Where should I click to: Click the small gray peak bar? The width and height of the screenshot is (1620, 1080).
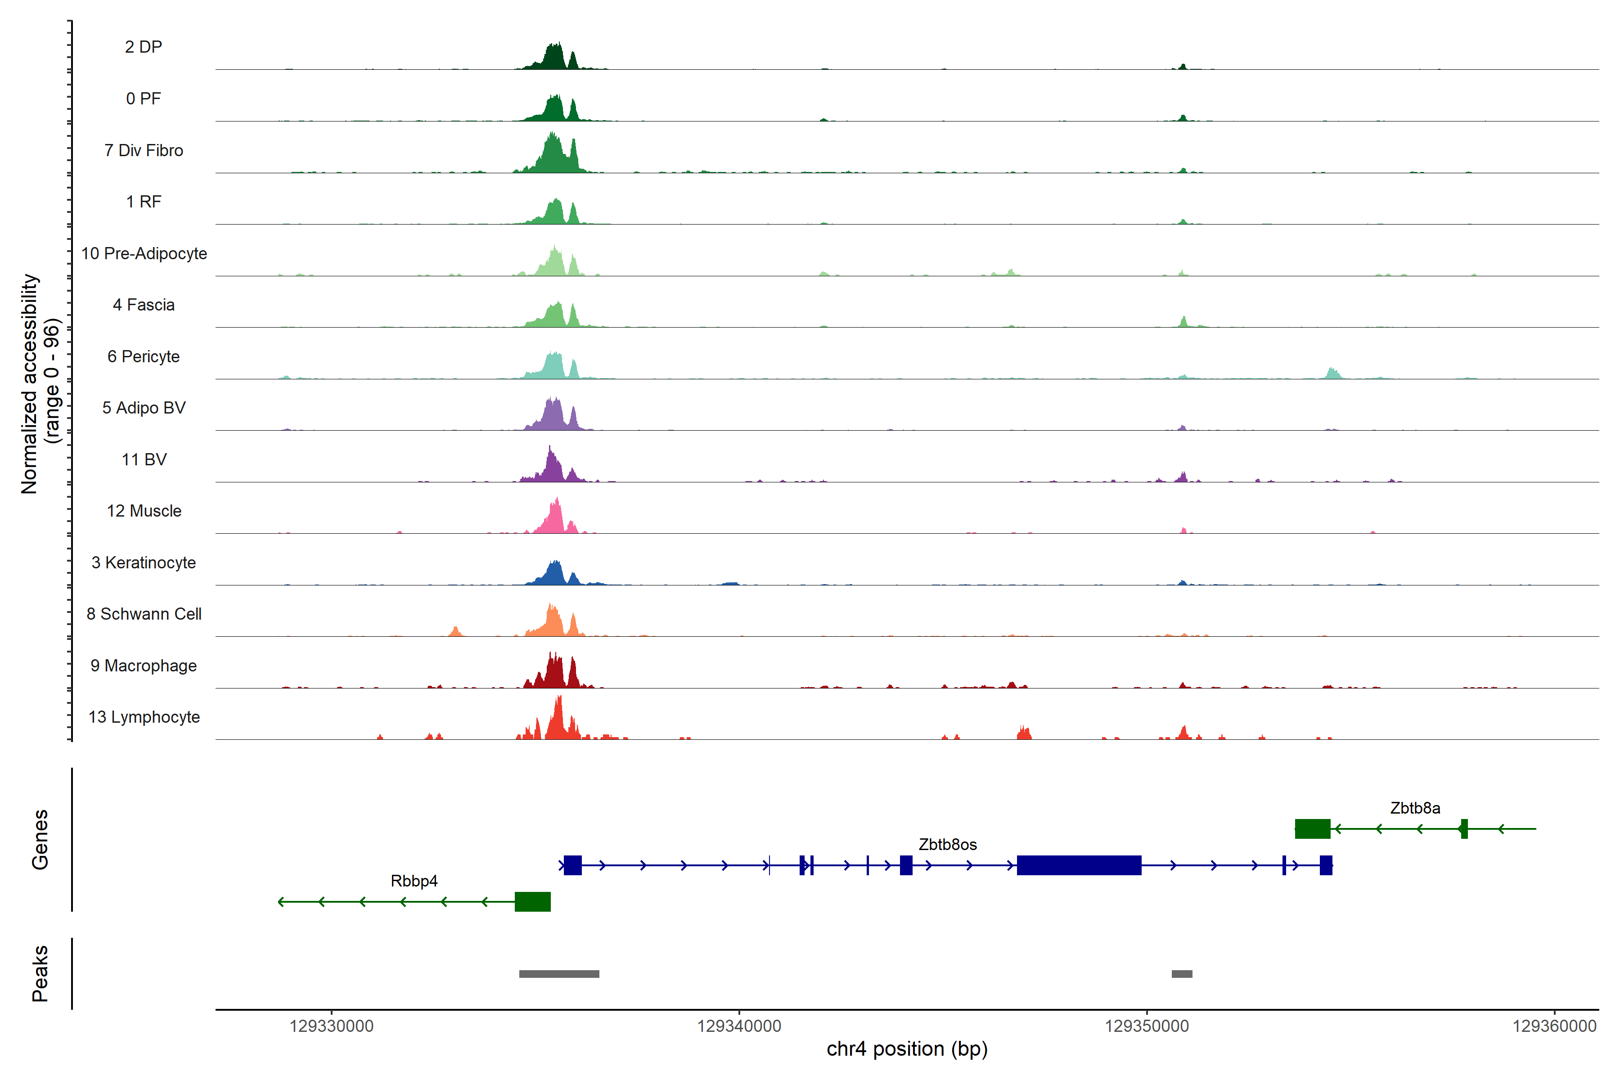pos(1182,974)
